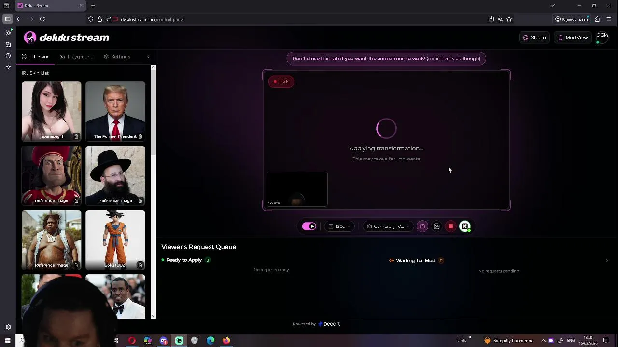Click the address bar URL
This screenshot has height=347, width=618.
pos(152,20)
